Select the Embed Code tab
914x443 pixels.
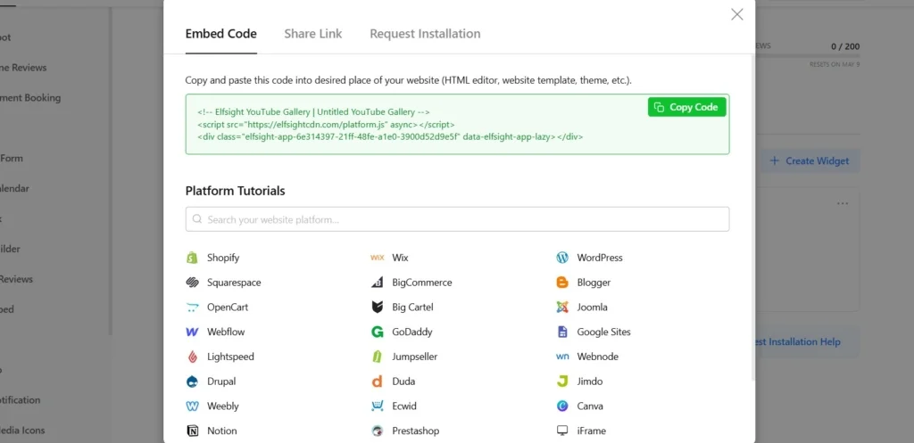coord(220,34)
